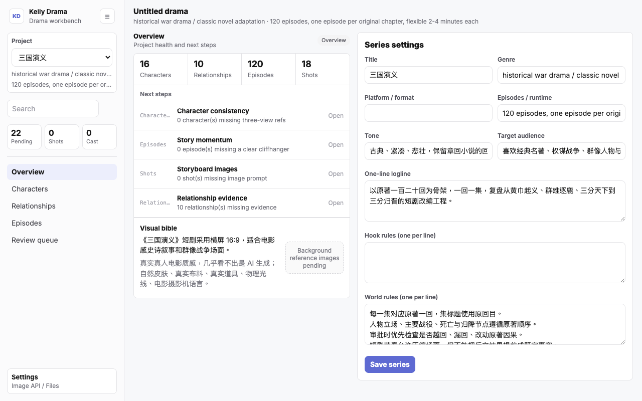Image resolution: width=642 pixels, height=401 pixels.
Task: Open the 0 Shots counter card
Action: pyautogui.click(x=62, y=137)
